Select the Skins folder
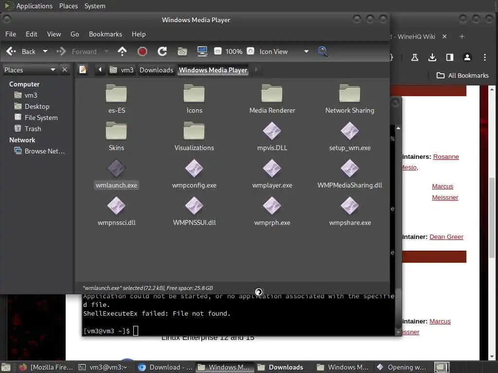Screen dimensions: 498x373 [117, 136]
